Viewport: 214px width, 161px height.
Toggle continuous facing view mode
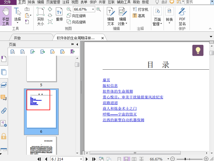pyautogui.click(x=141, y=159)
